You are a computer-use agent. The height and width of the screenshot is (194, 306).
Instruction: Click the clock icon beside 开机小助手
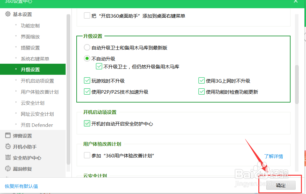pyautogui.click(x=8, y=146)
